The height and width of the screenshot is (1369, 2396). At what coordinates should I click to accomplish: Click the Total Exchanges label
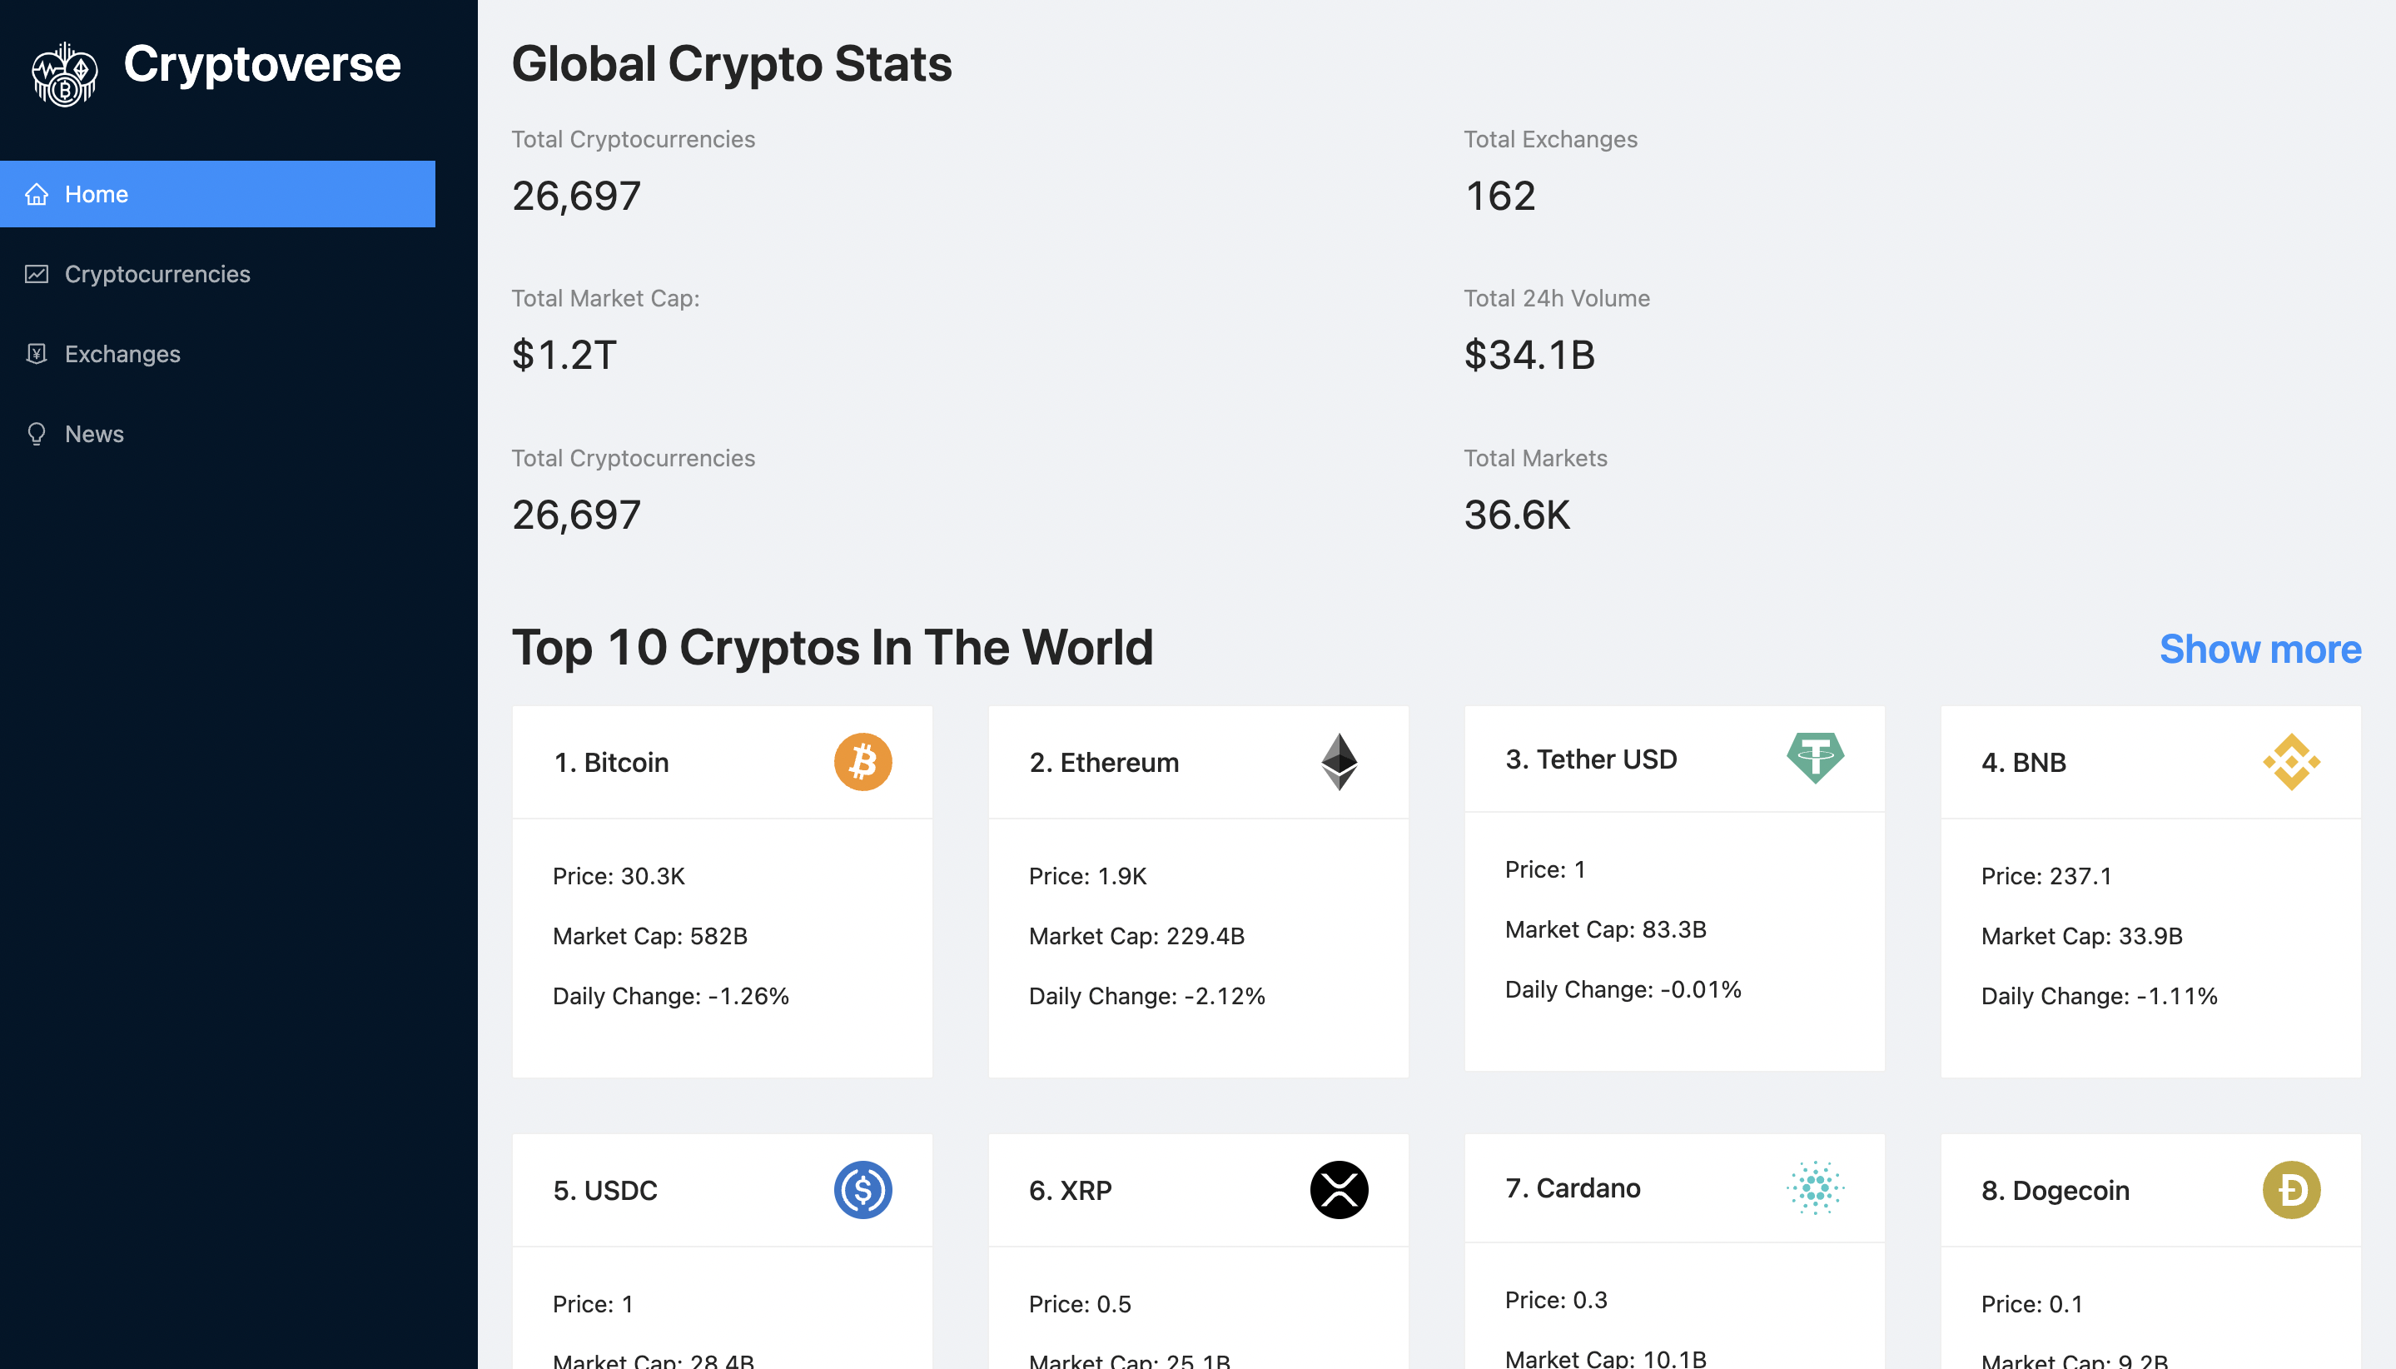1550,139
